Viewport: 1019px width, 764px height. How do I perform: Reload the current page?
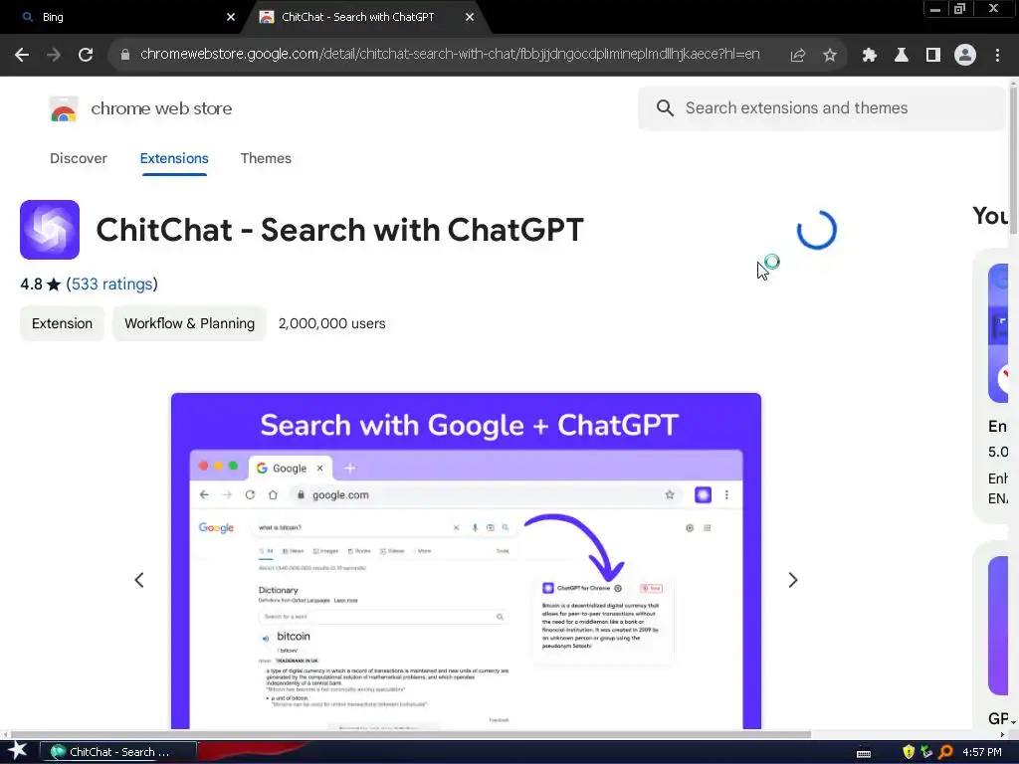pyautogui.click(x=86, y=55)
